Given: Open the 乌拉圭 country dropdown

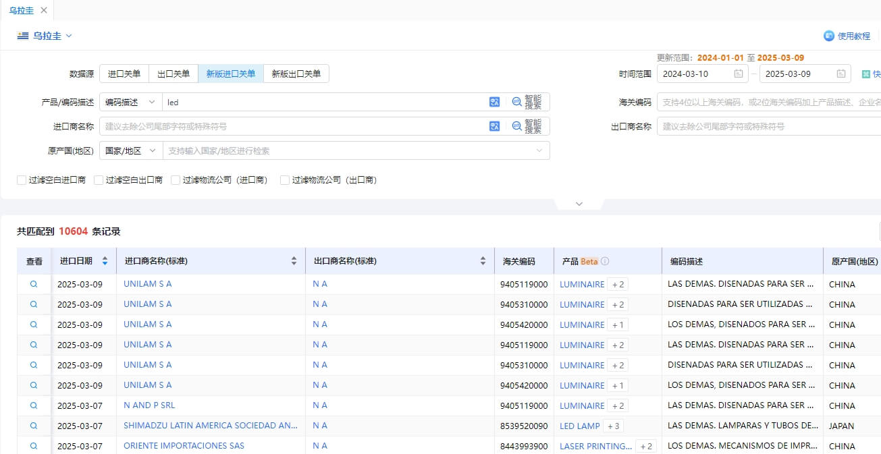Looking at the screenshot, I should [x=45, y=36].
